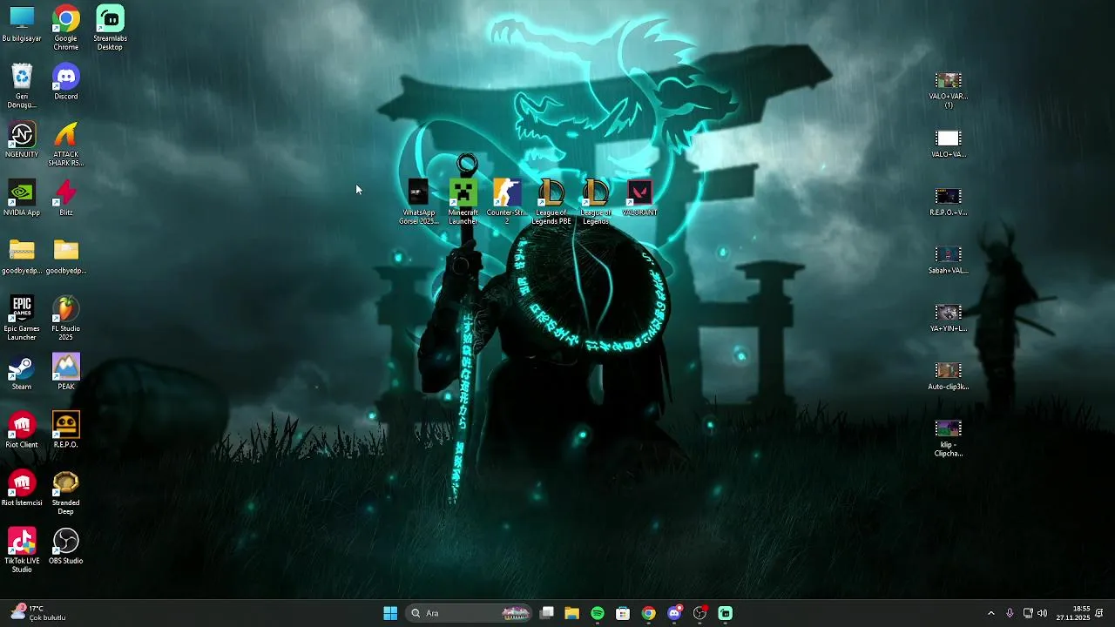Select the League of Legends PBE icon
Screen dimensions: 1115x627
click(551, 202)
